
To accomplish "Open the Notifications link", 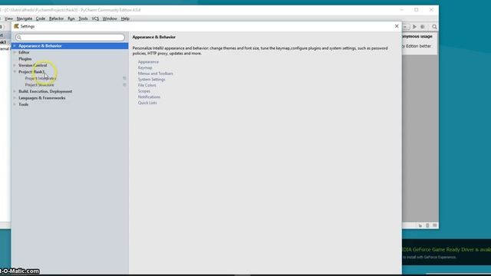I will 149,97.
